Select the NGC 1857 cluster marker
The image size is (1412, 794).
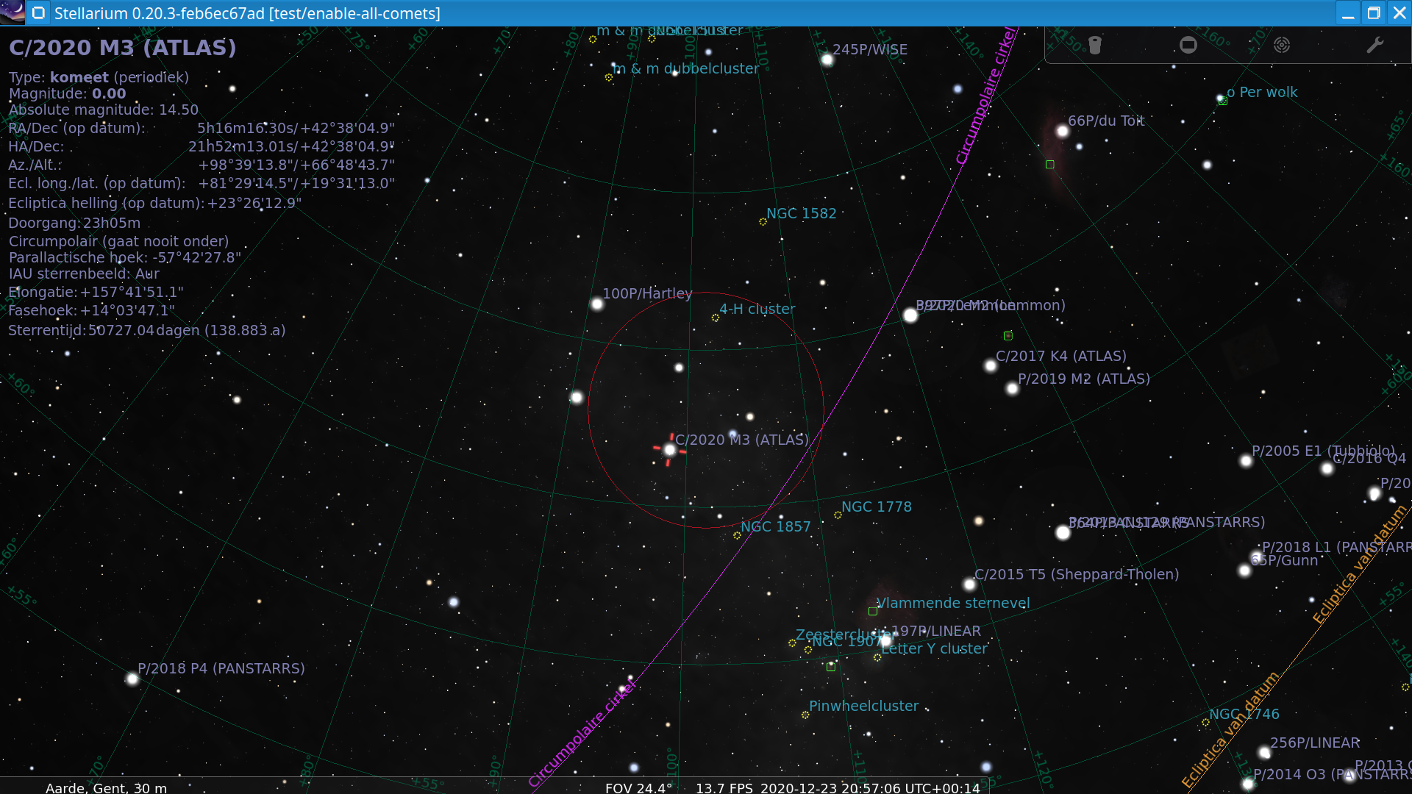[x=737, y=535]
